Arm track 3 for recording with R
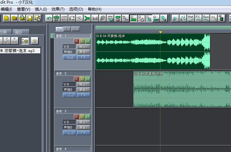Screen dimensions: 231x152 coord(76,117)
